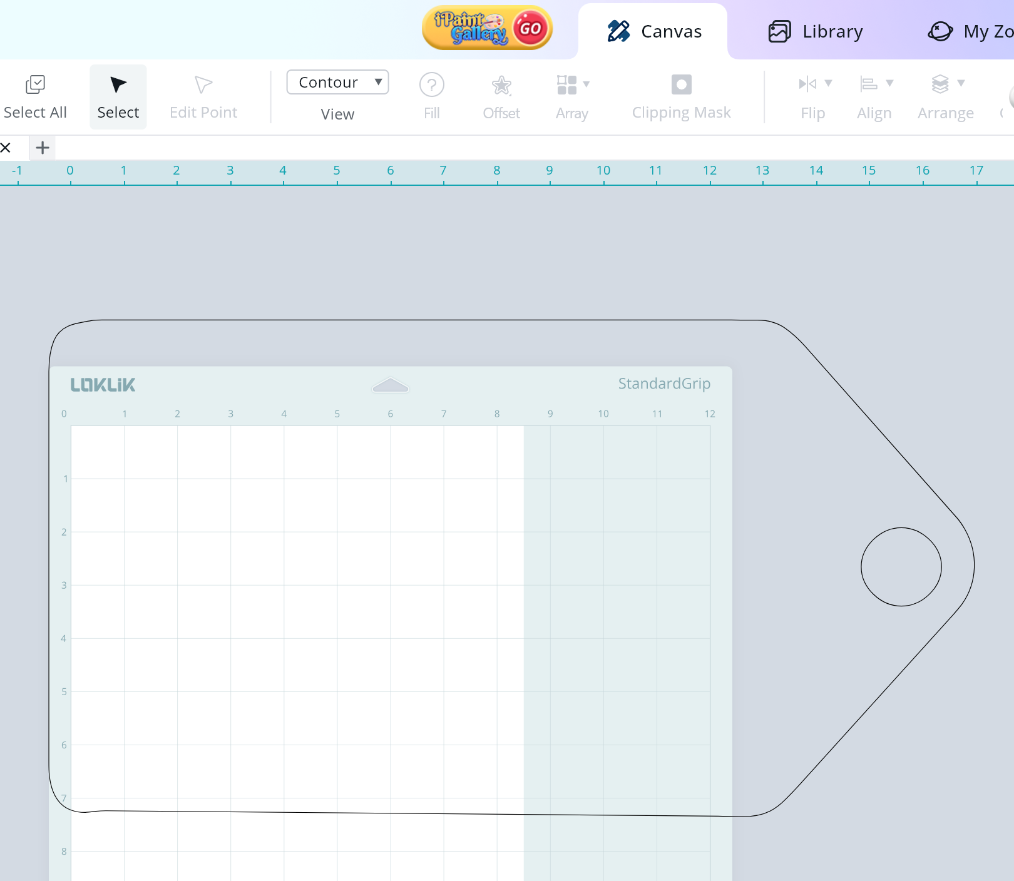This screenshot has height=881, width=1014.
Task: Apply the Clipping Mask tool
Action: click(x=681, y=84)
